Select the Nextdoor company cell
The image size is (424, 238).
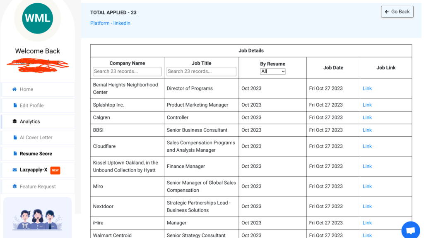point(127,207)
